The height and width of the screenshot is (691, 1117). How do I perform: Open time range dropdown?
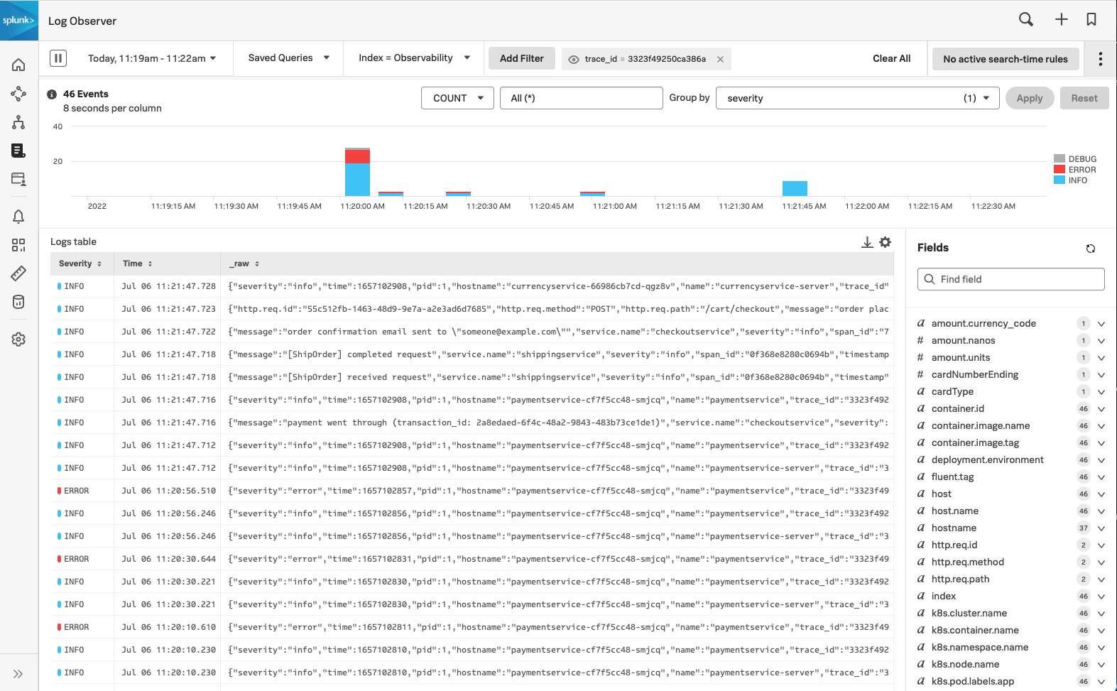click(151, 58)
